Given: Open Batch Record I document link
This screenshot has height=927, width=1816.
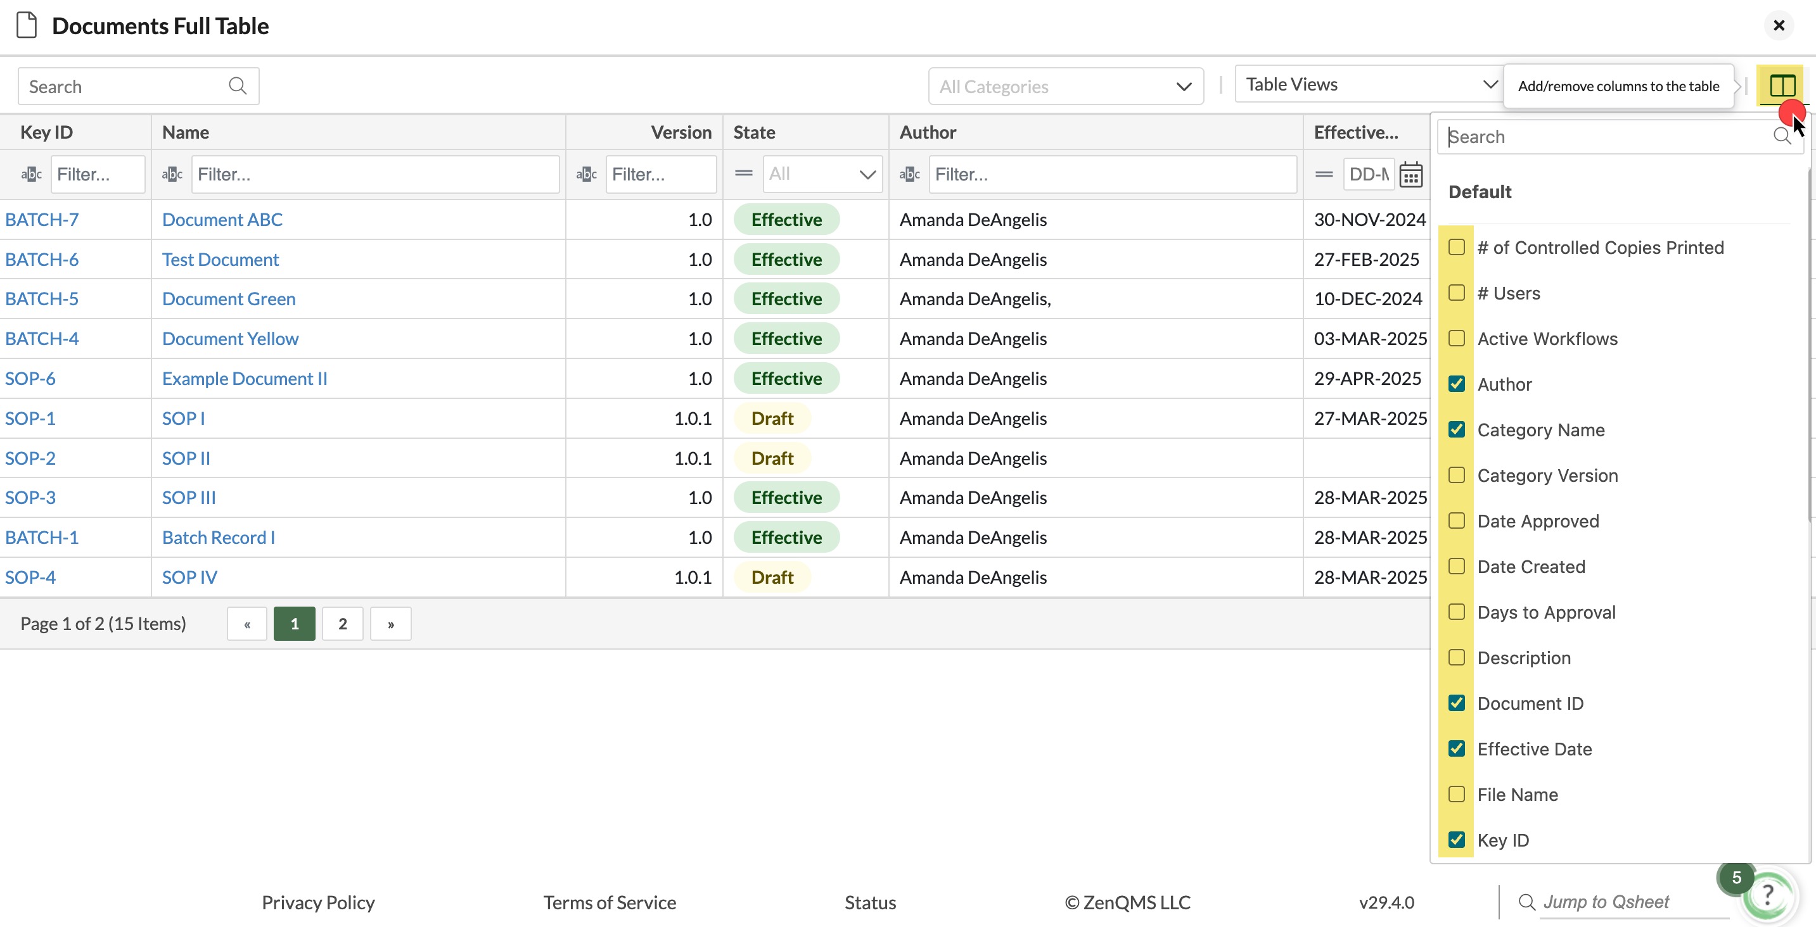Looking at the screenshot, I should point(219,538).
